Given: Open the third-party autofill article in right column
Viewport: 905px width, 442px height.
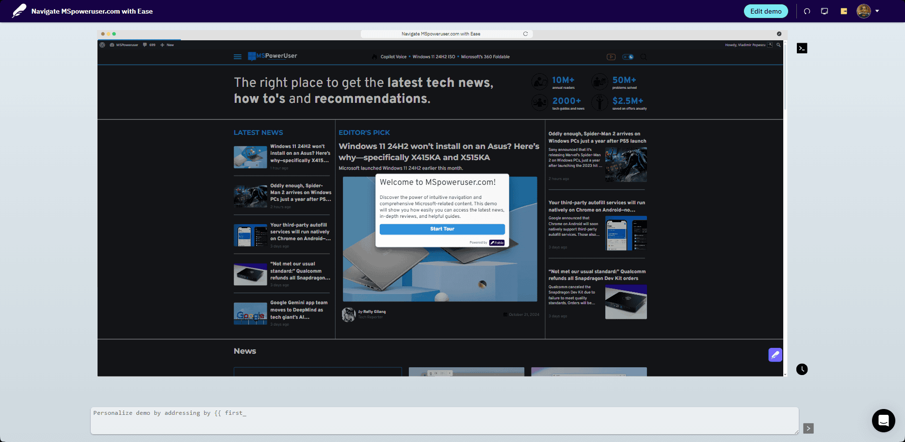Looking at the screenshot, I should (597, 206).
